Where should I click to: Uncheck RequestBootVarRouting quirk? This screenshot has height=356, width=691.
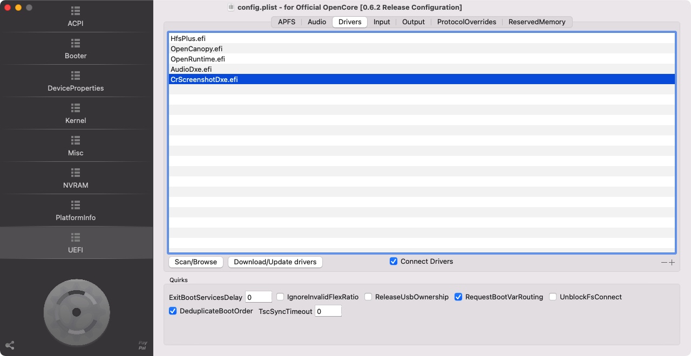point(458,297)
